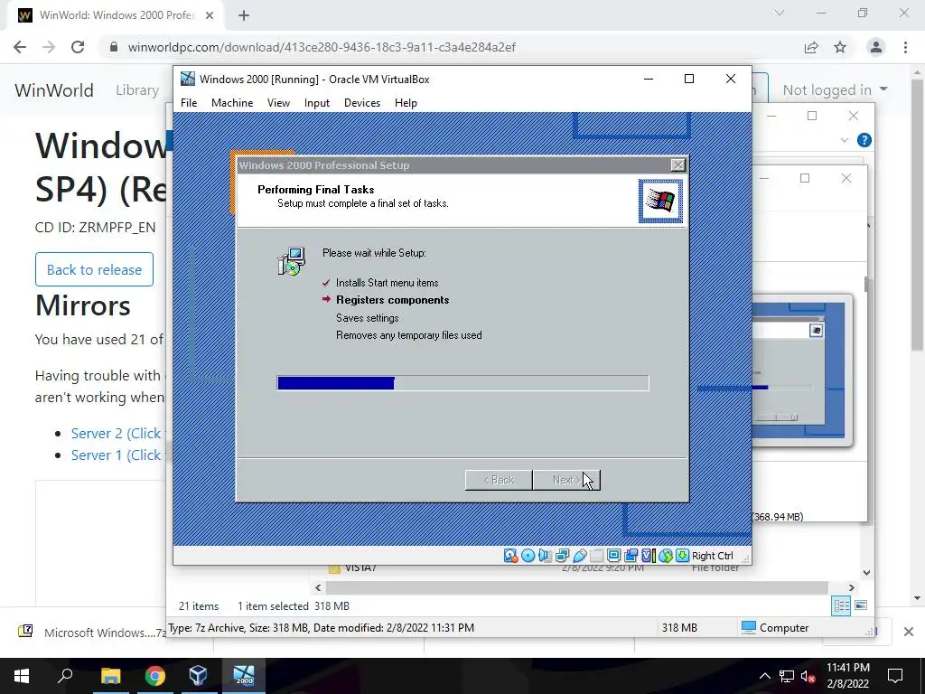Bookmark this page with the star icon

click(x=840, y=47)
